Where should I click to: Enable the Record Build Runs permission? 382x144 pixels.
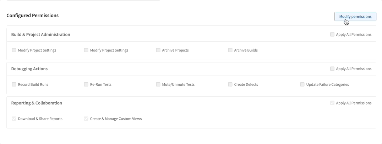tap(14, 84)
